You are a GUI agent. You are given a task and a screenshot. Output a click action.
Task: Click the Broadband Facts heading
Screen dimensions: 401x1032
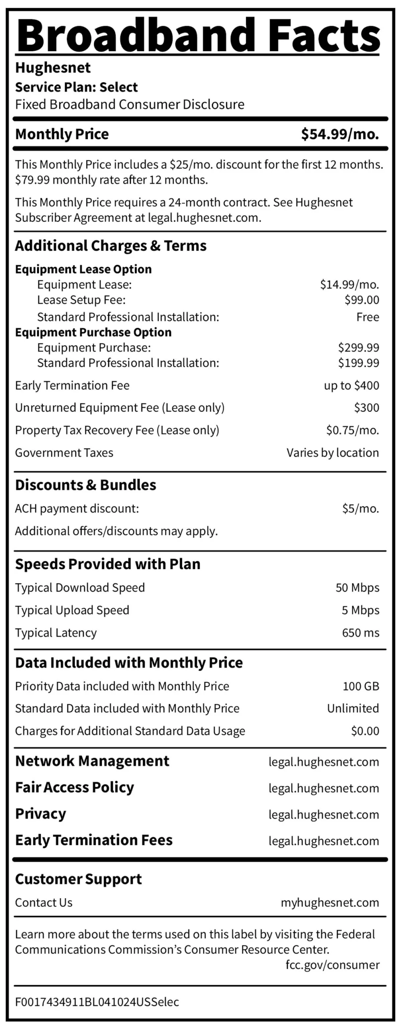tap(198, 35)
